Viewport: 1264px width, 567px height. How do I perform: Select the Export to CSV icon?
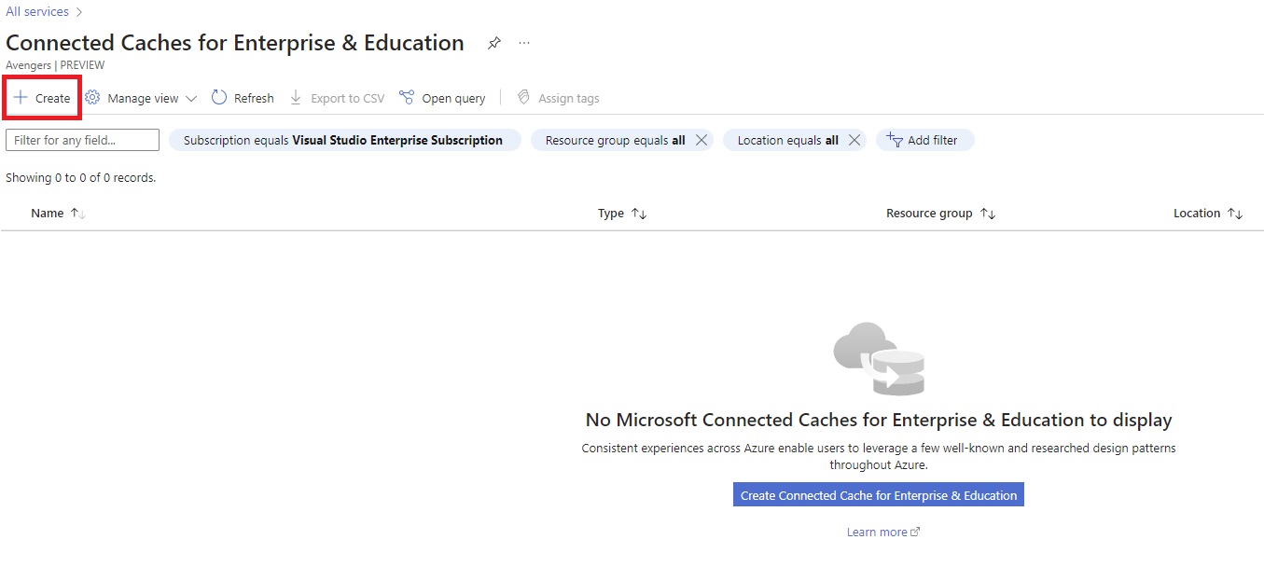tap(296, 97)
